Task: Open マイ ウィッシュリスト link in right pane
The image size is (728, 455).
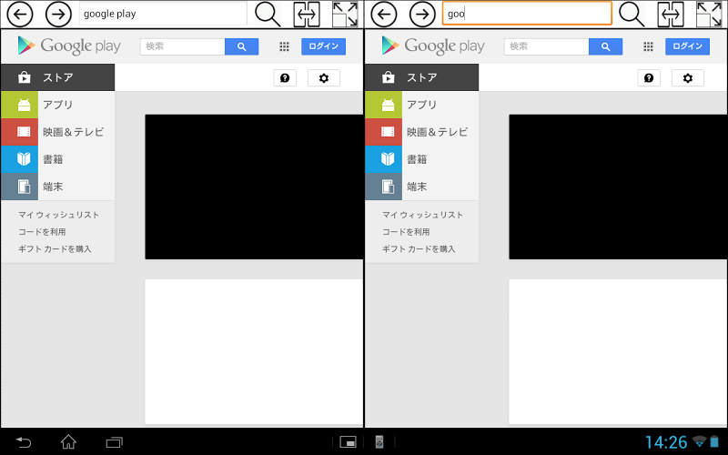Action: (422, 215)
